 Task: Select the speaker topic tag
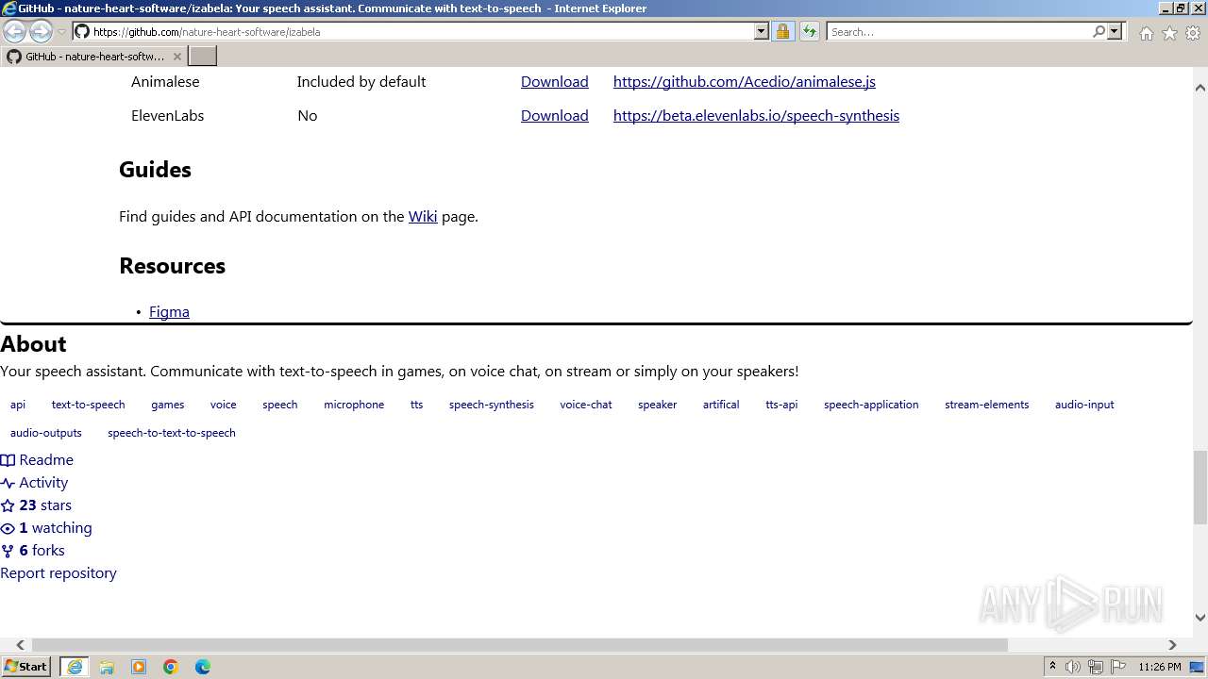point(657,405)
